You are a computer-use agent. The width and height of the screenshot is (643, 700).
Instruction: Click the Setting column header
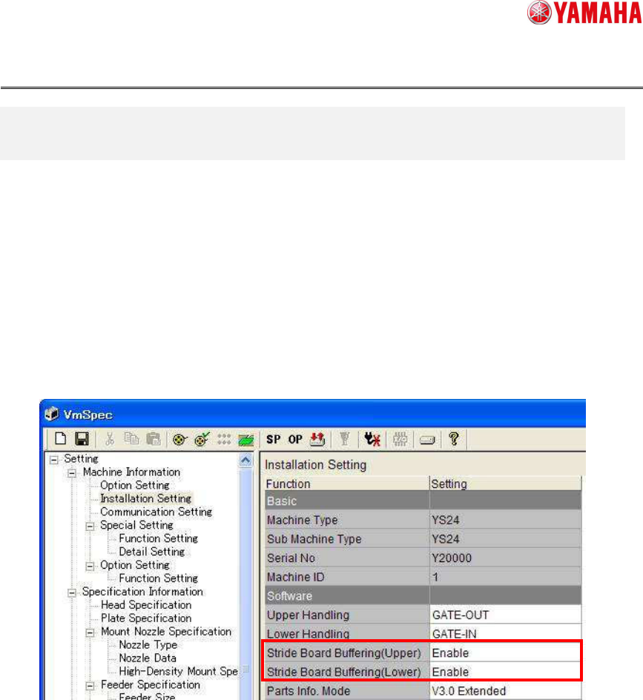pos(506,484)
